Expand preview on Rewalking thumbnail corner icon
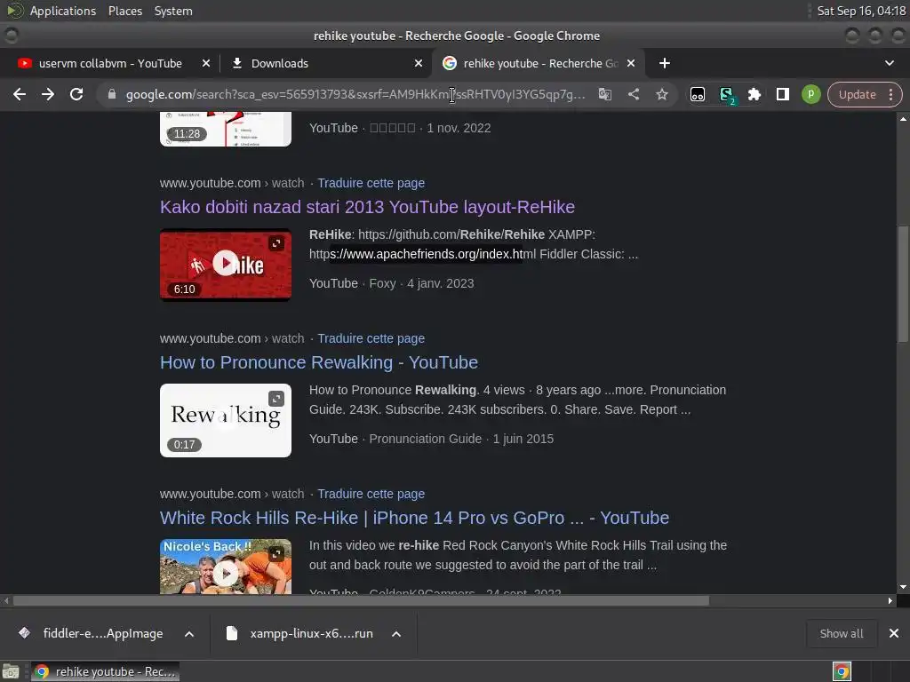The width and height of the screenshot is (910, 682). tap(276, 399)
